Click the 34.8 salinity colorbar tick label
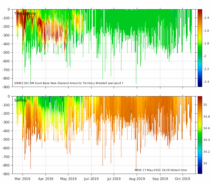This screenshot has height=185, width=212. 207,117
